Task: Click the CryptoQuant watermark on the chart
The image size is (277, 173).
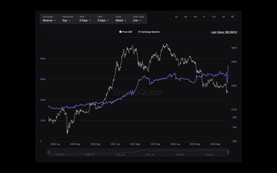Action: pos(138,92)
